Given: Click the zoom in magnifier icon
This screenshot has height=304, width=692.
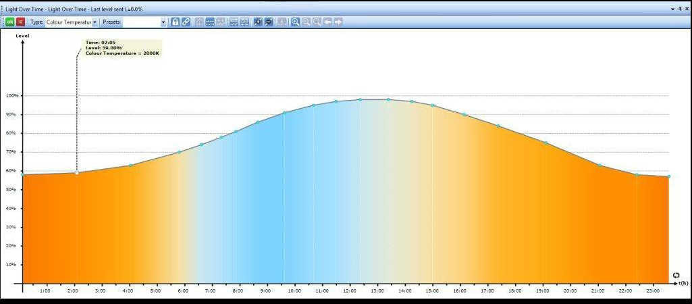Looking at the screenshot, I should tap(295, 22).
